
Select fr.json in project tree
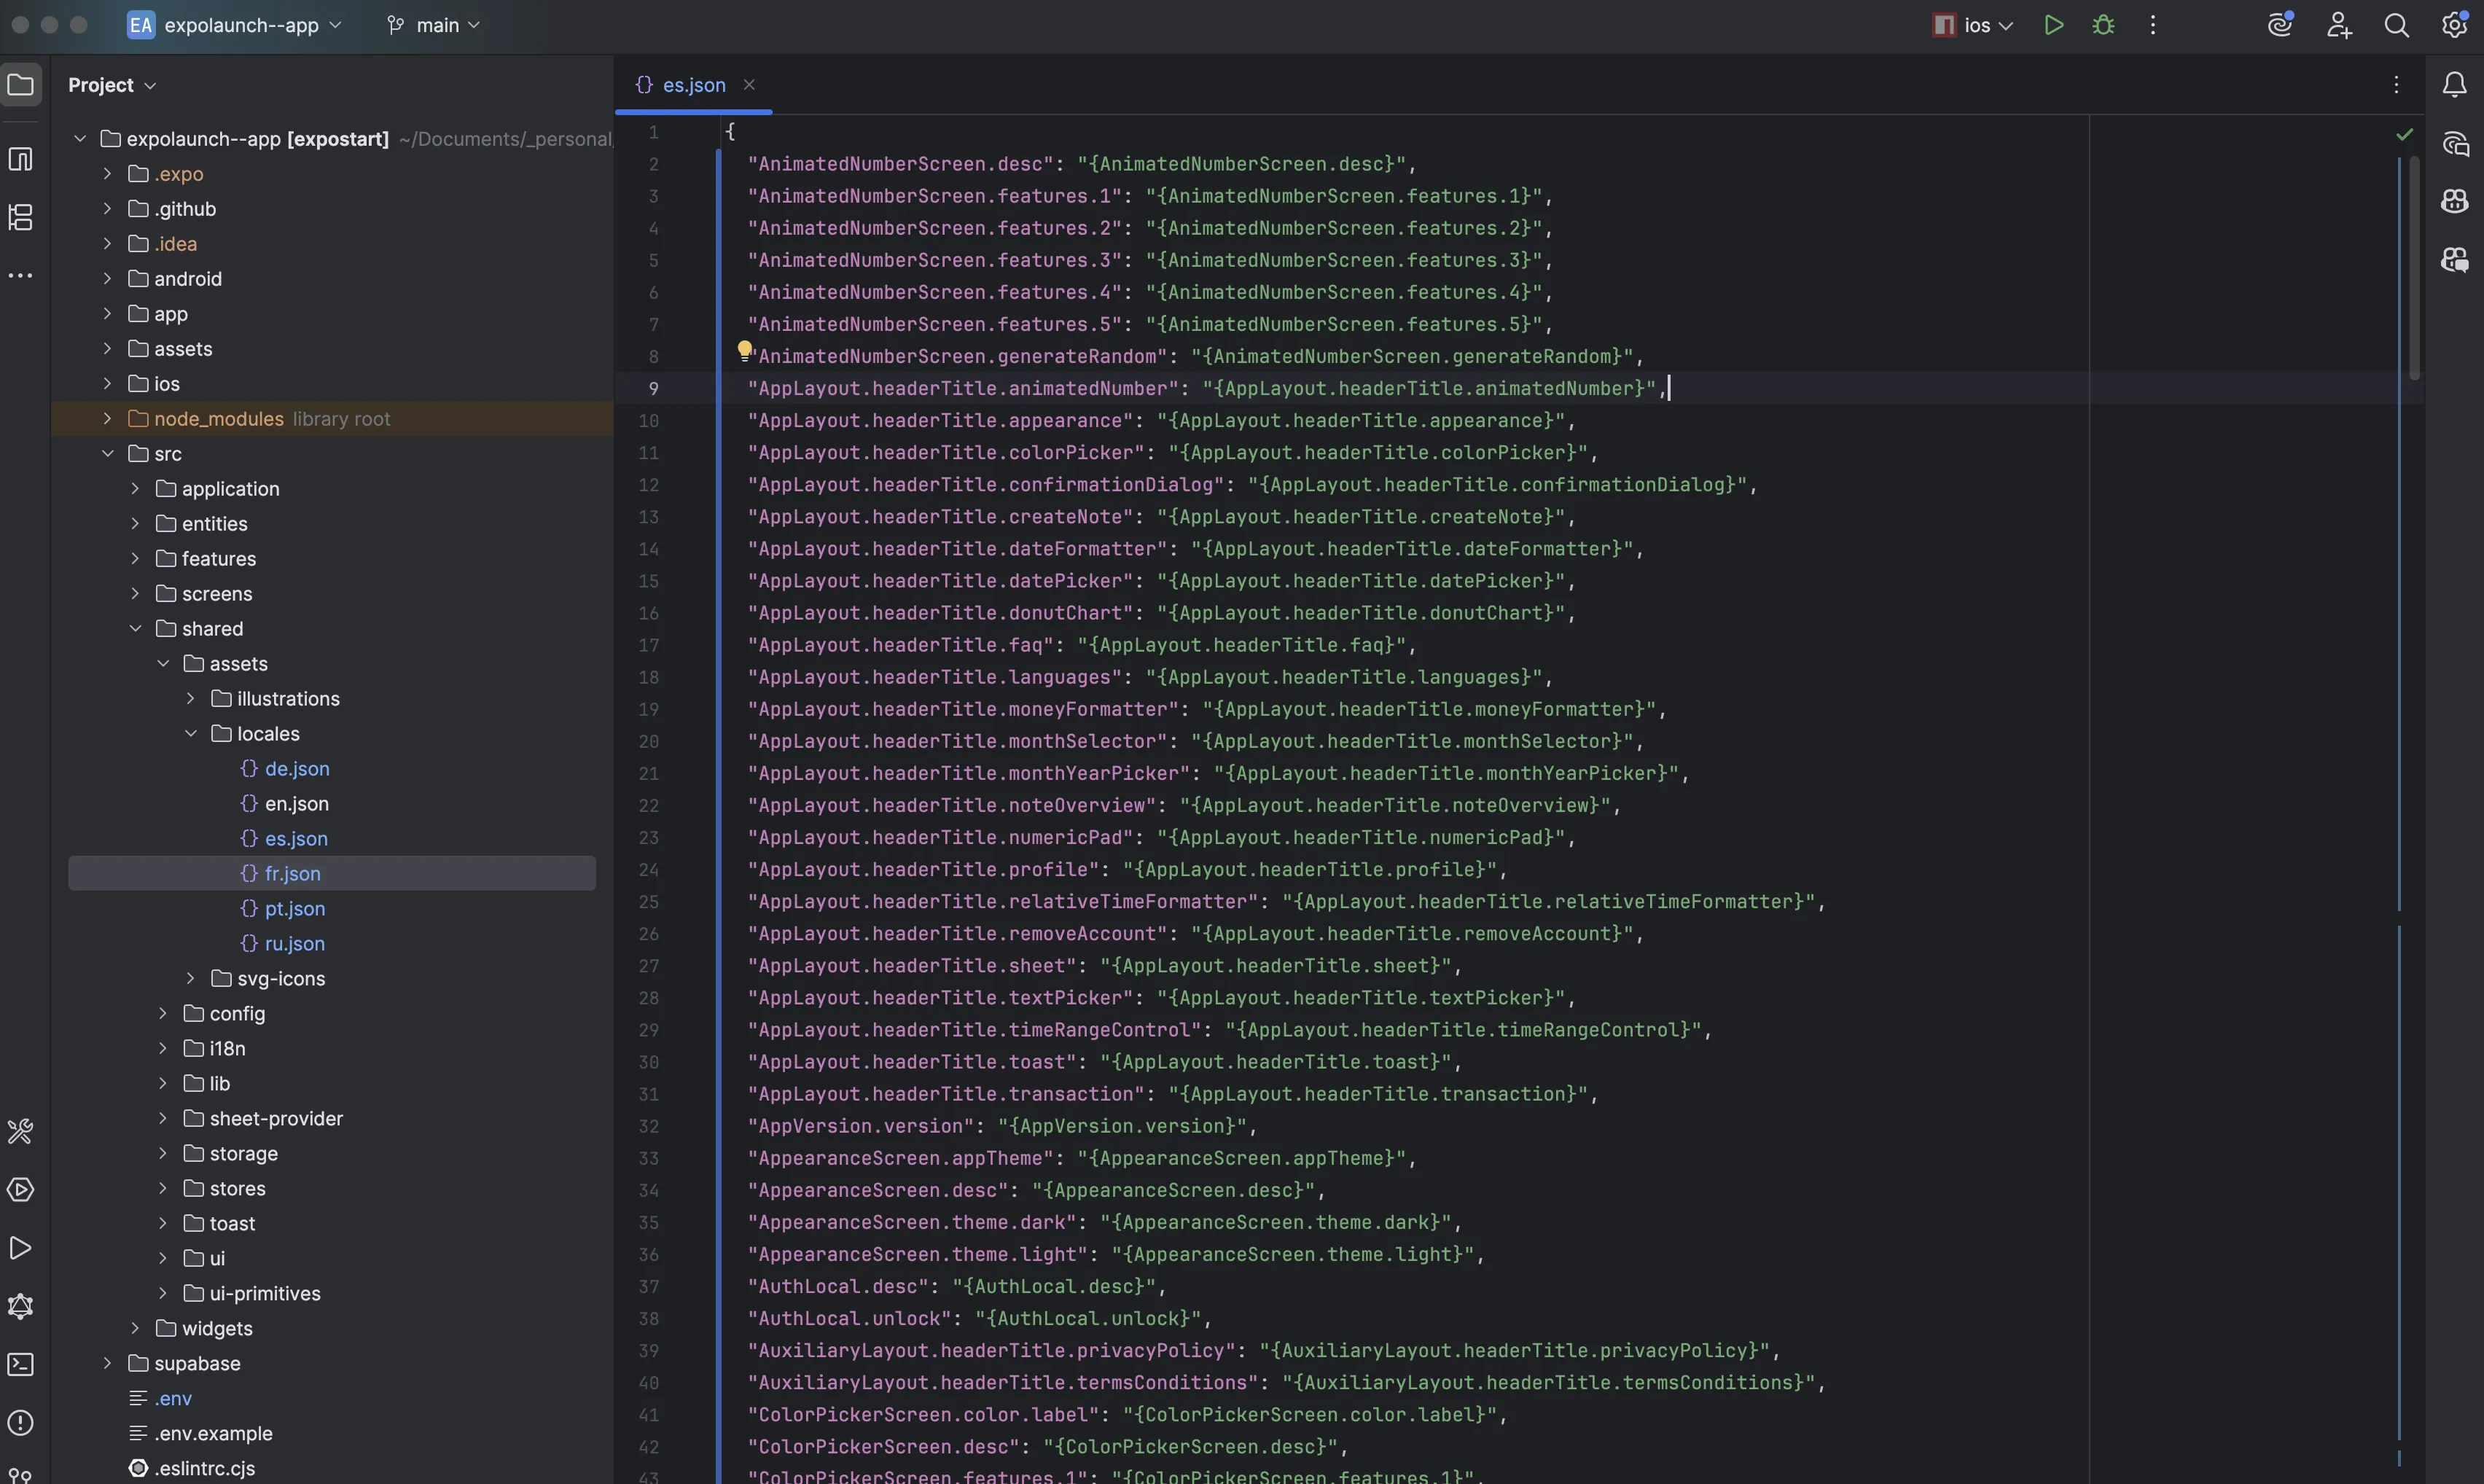pyautogui.click(x=332, y=874)
